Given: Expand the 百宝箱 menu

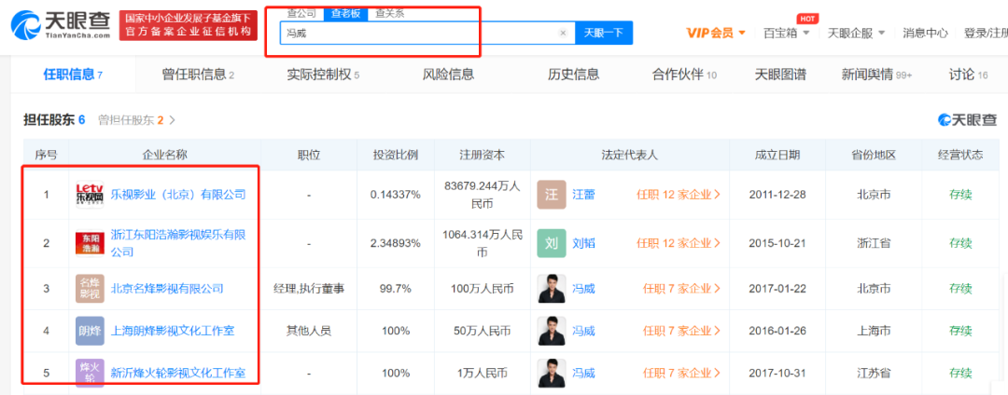Looking at the screenshot, I should point(786,34).
